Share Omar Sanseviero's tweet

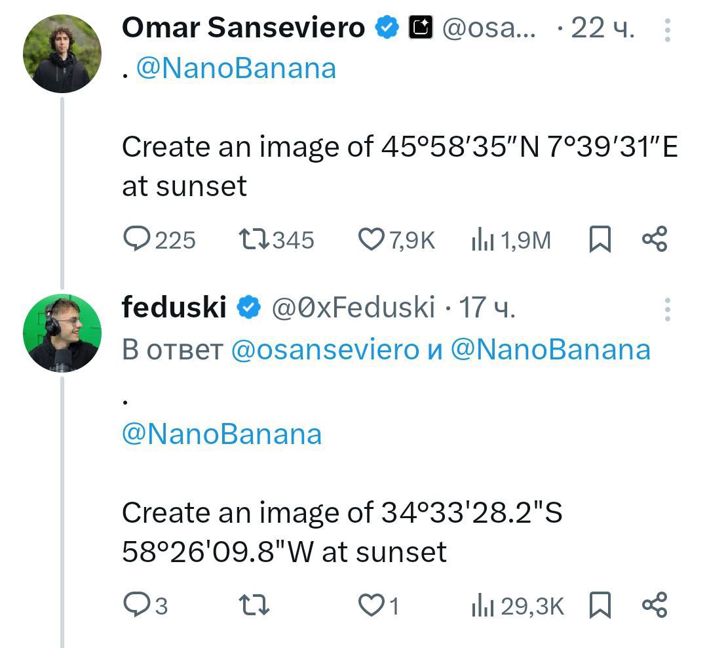(654, 240)
